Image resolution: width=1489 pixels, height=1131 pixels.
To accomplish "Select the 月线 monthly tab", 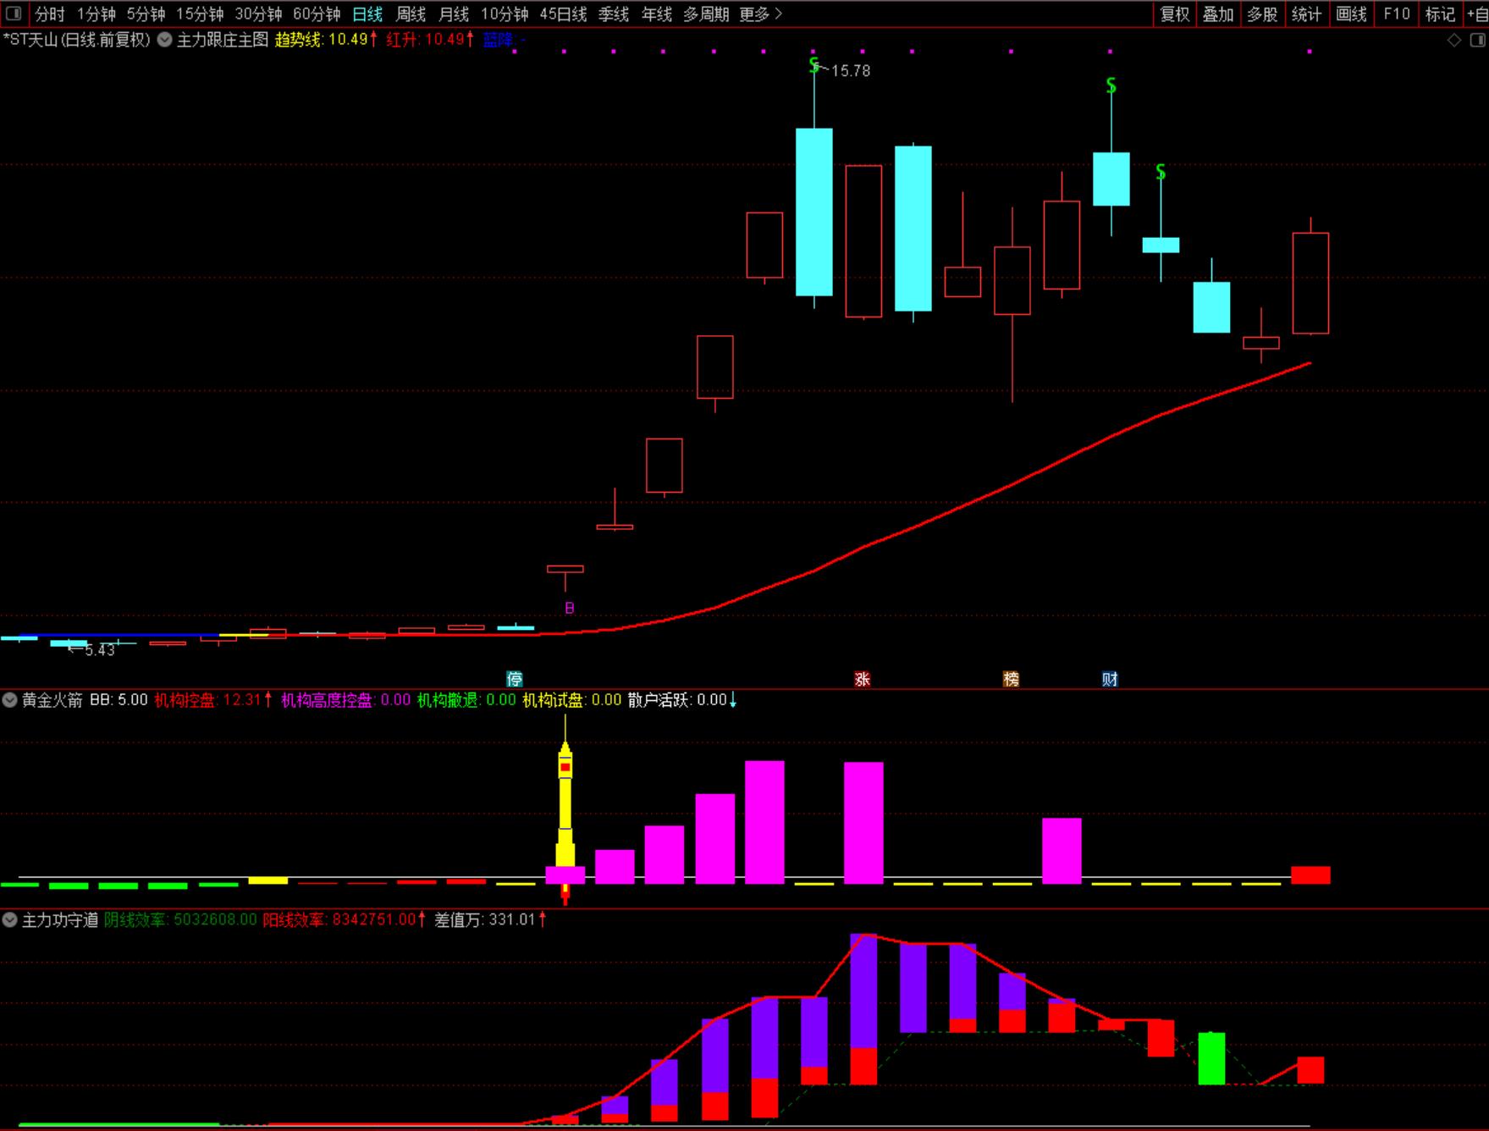I will coord(454,14).
